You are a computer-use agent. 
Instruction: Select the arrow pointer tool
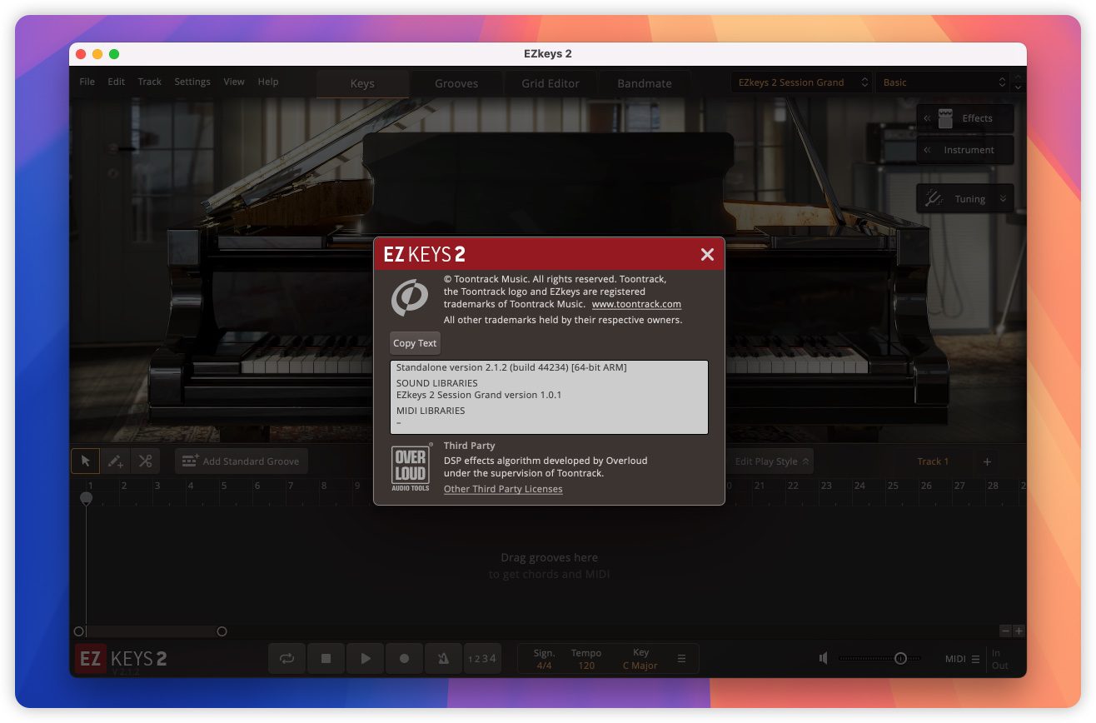click(85, 461)
